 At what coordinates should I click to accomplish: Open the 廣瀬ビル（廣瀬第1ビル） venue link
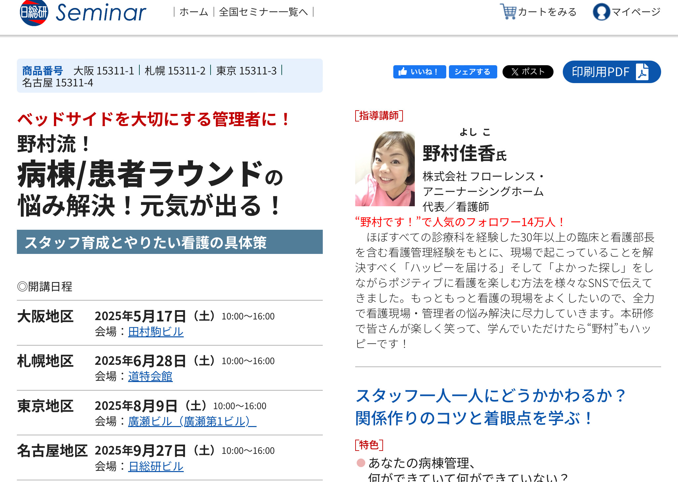point(192,421)
